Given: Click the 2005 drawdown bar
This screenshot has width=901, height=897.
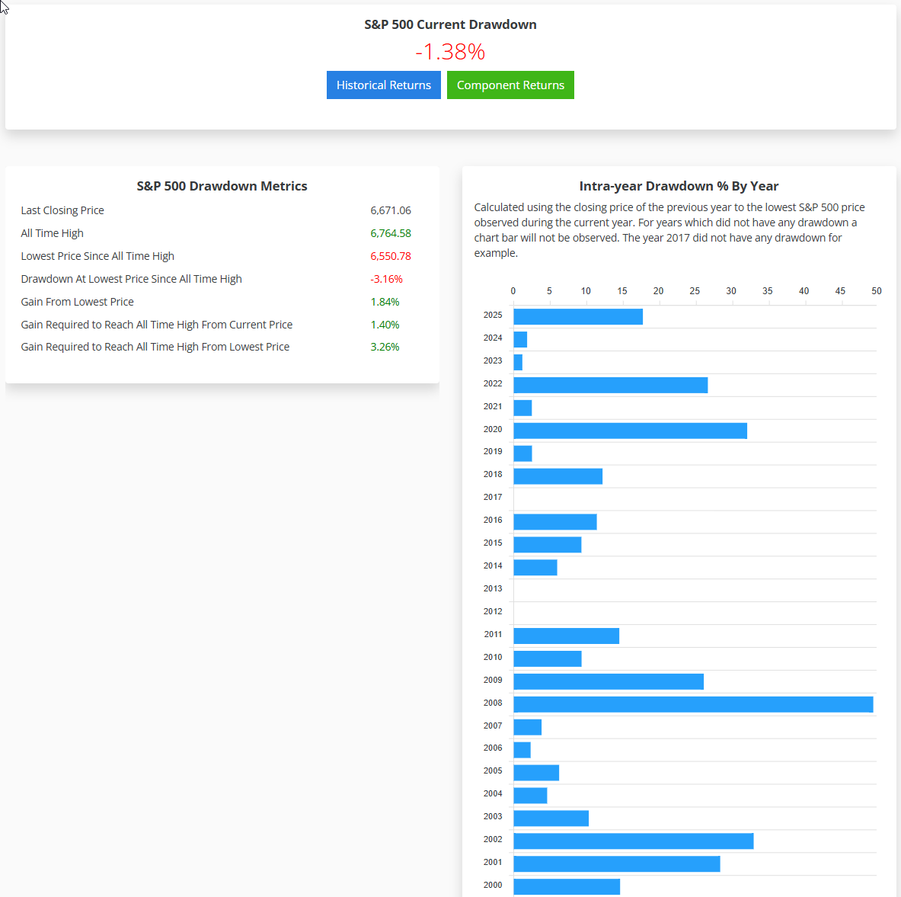Looking at the screenshot, I should coord(536,773).
